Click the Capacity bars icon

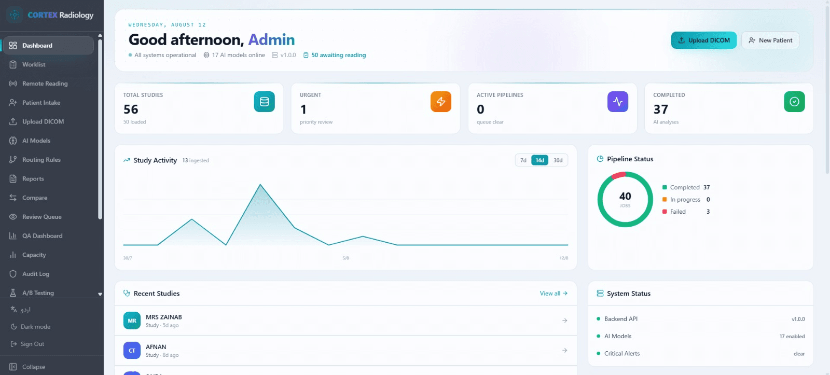[x=13, y=255]
